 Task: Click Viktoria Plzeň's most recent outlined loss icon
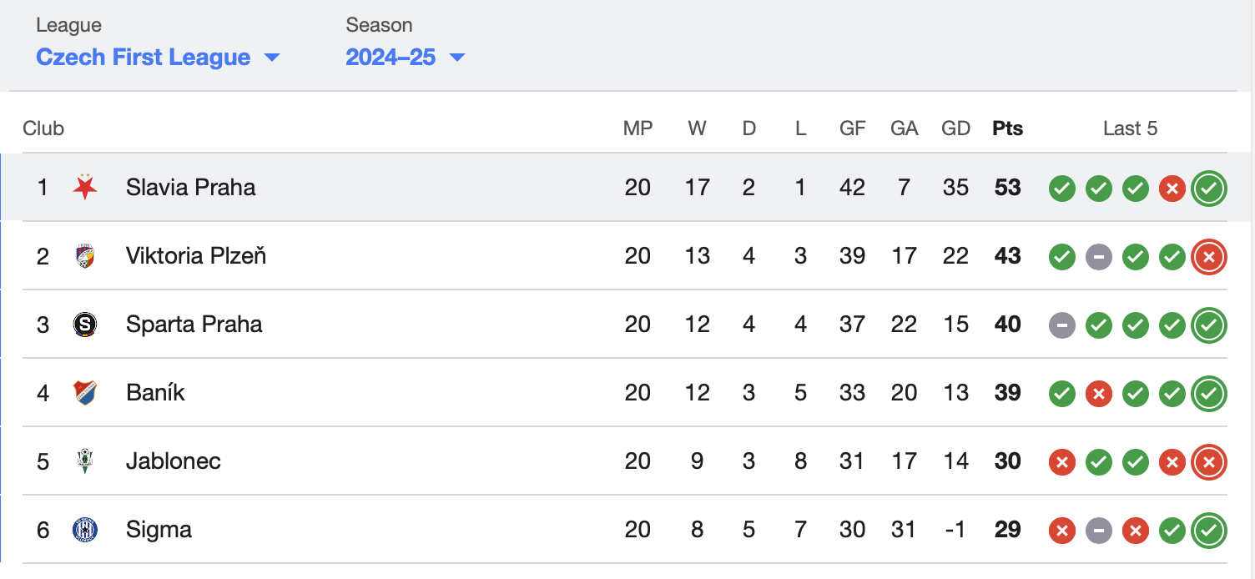tap(1209, 257)
